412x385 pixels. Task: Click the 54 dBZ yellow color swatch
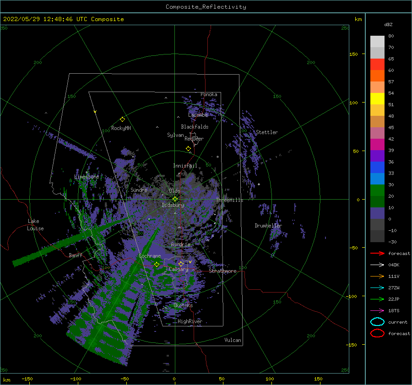tap(377, 98)
